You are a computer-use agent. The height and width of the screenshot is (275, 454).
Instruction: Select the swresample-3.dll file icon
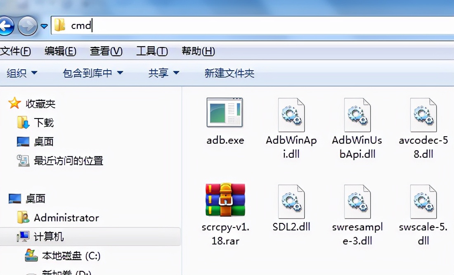pos(357,202)
